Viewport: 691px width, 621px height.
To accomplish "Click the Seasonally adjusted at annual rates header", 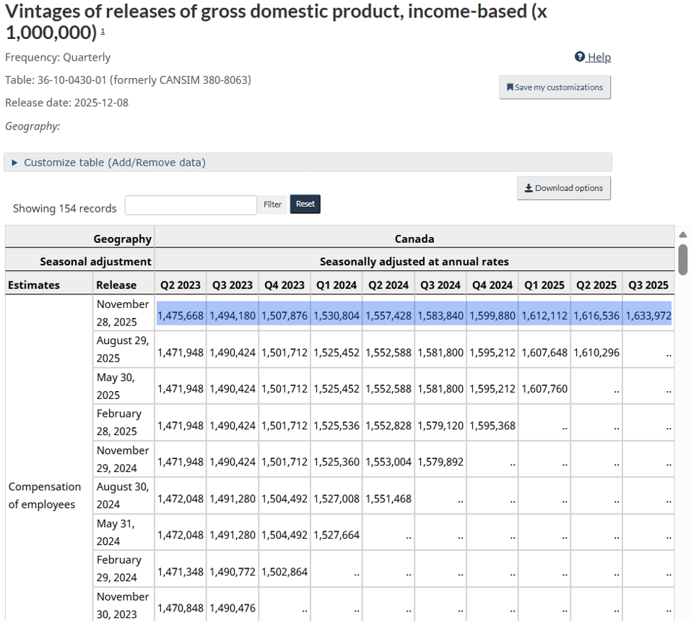I will 414,261.
